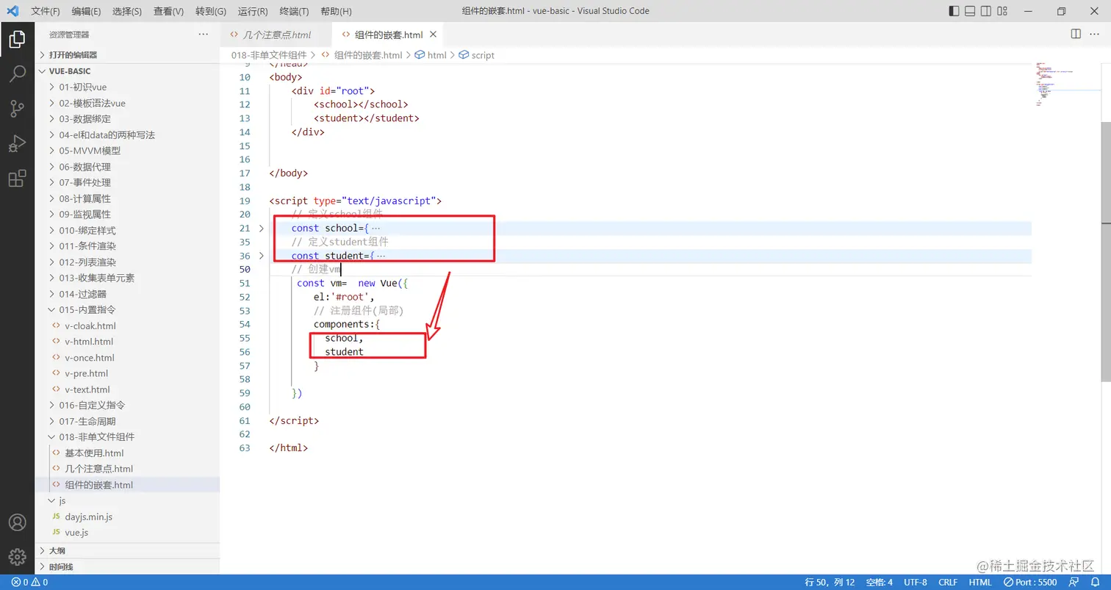The width and height of the screenshot is (1111, 590).
Task: Open the Accounts icon in activity bar
Action: coord(17,522)
